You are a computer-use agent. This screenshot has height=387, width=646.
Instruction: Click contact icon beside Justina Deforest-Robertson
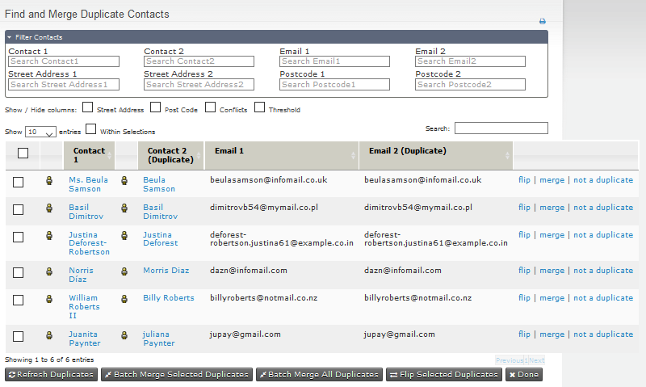click(49, 235)
